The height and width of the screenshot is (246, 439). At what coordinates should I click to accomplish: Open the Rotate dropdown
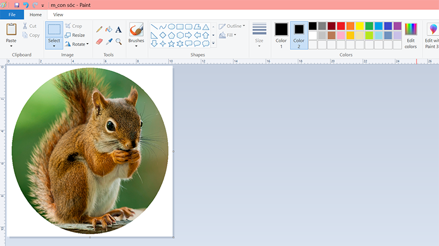tap(76, 44)
